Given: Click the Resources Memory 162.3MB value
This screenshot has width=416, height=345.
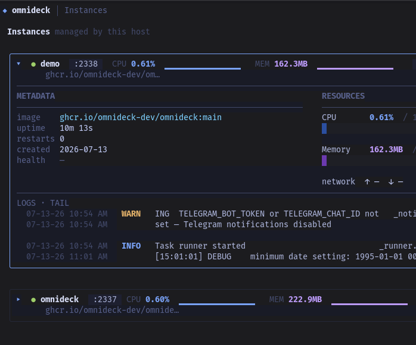Looking at the screenshot, I should pyautogui.click(x=386, y=149).
